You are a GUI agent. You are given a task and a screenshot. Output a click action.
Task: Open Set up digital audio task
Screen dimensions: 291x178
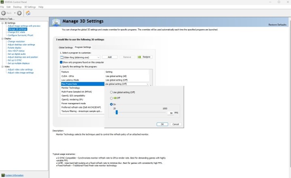pyautogui.click(x=17, y=54)
